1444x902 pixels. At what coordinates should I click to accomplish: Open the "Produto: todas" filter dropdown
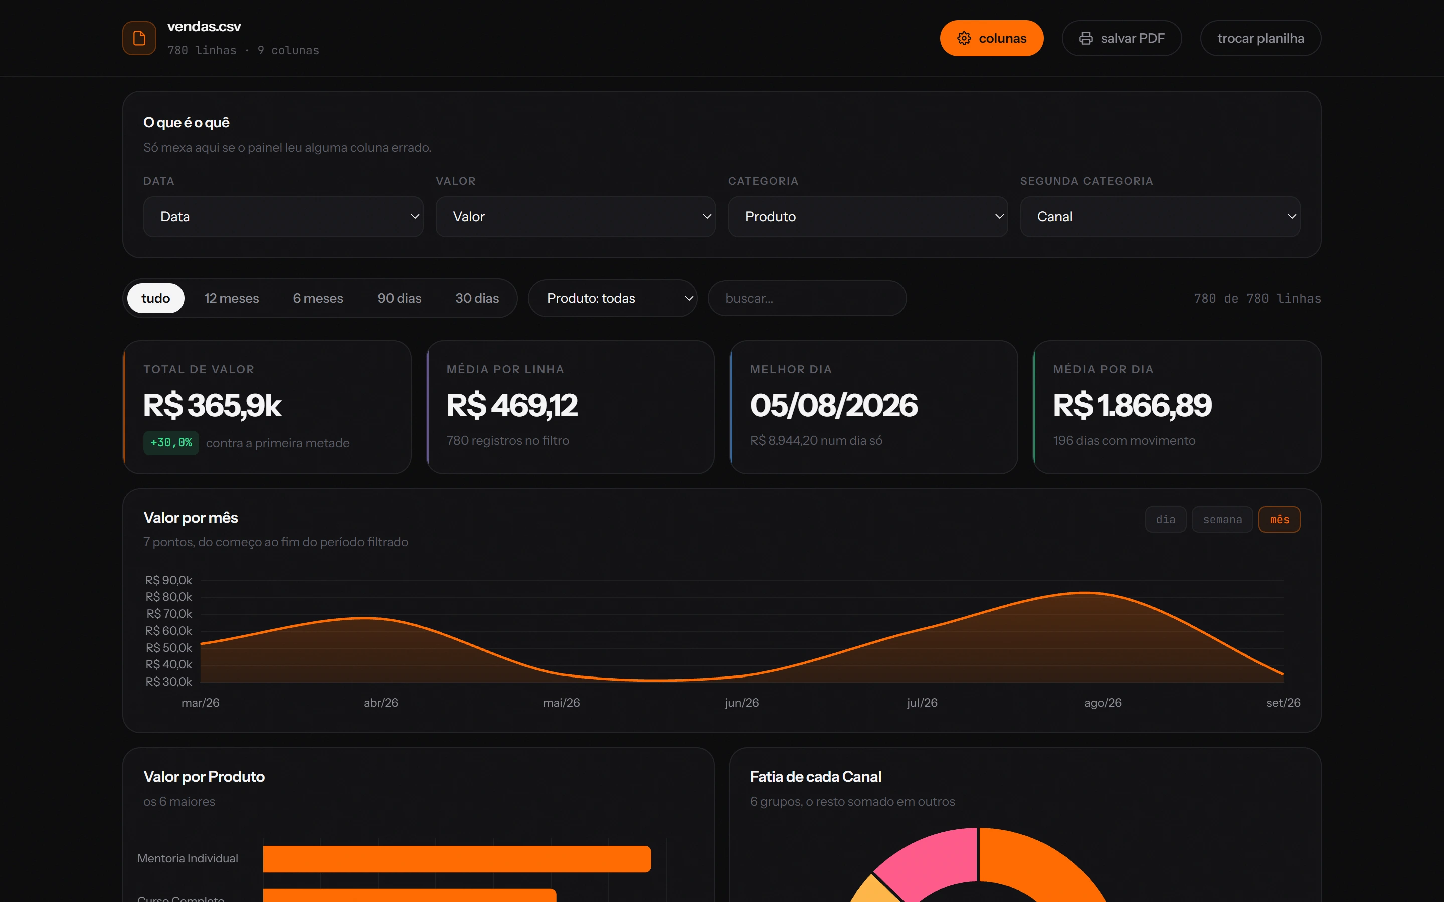(x=613, y=298)
